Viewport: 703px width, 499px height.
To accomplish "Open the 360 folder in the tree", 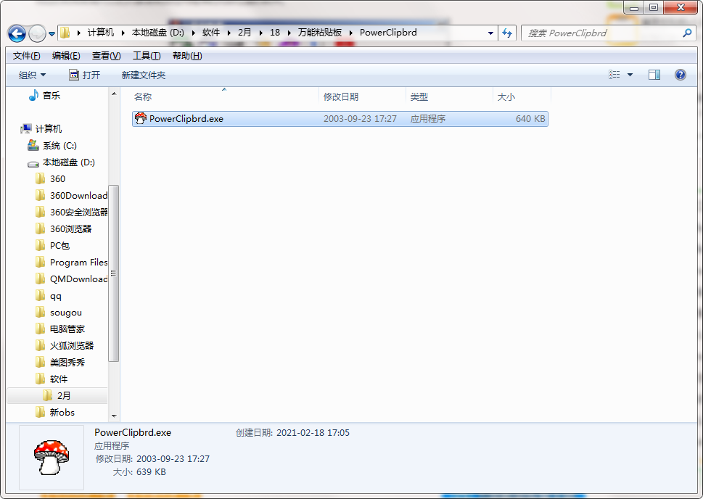I will 57,179.
